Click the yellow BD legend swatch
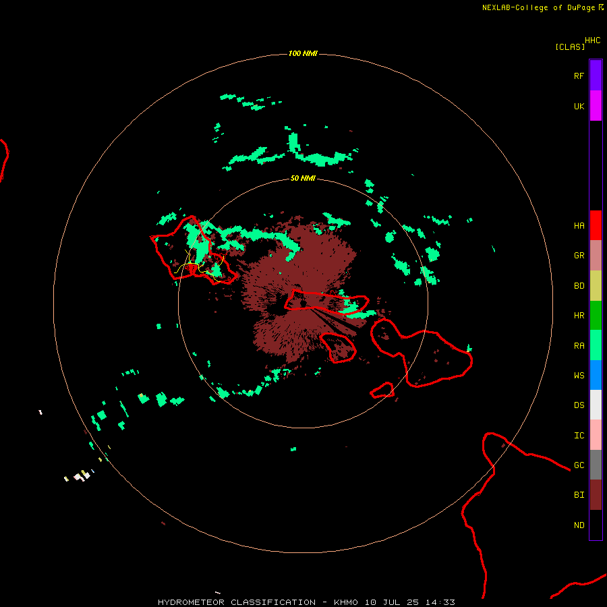This screenshot has width=607, height=607. [596, 286]
